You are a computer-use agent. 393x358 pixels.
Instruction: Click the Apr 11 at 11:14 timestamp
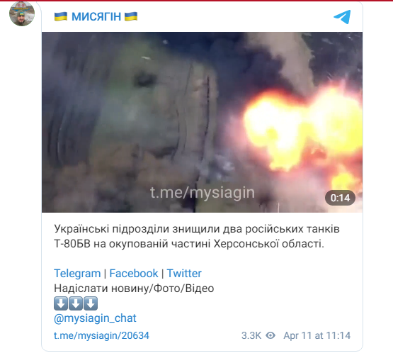[x=317, y=336]
